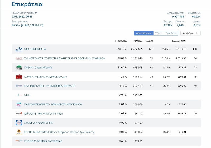The width and height of the screenshot is (211, 148).
Task: Click ΠΑΣΟΚ votes 675.058
Action: coord(138,68)
